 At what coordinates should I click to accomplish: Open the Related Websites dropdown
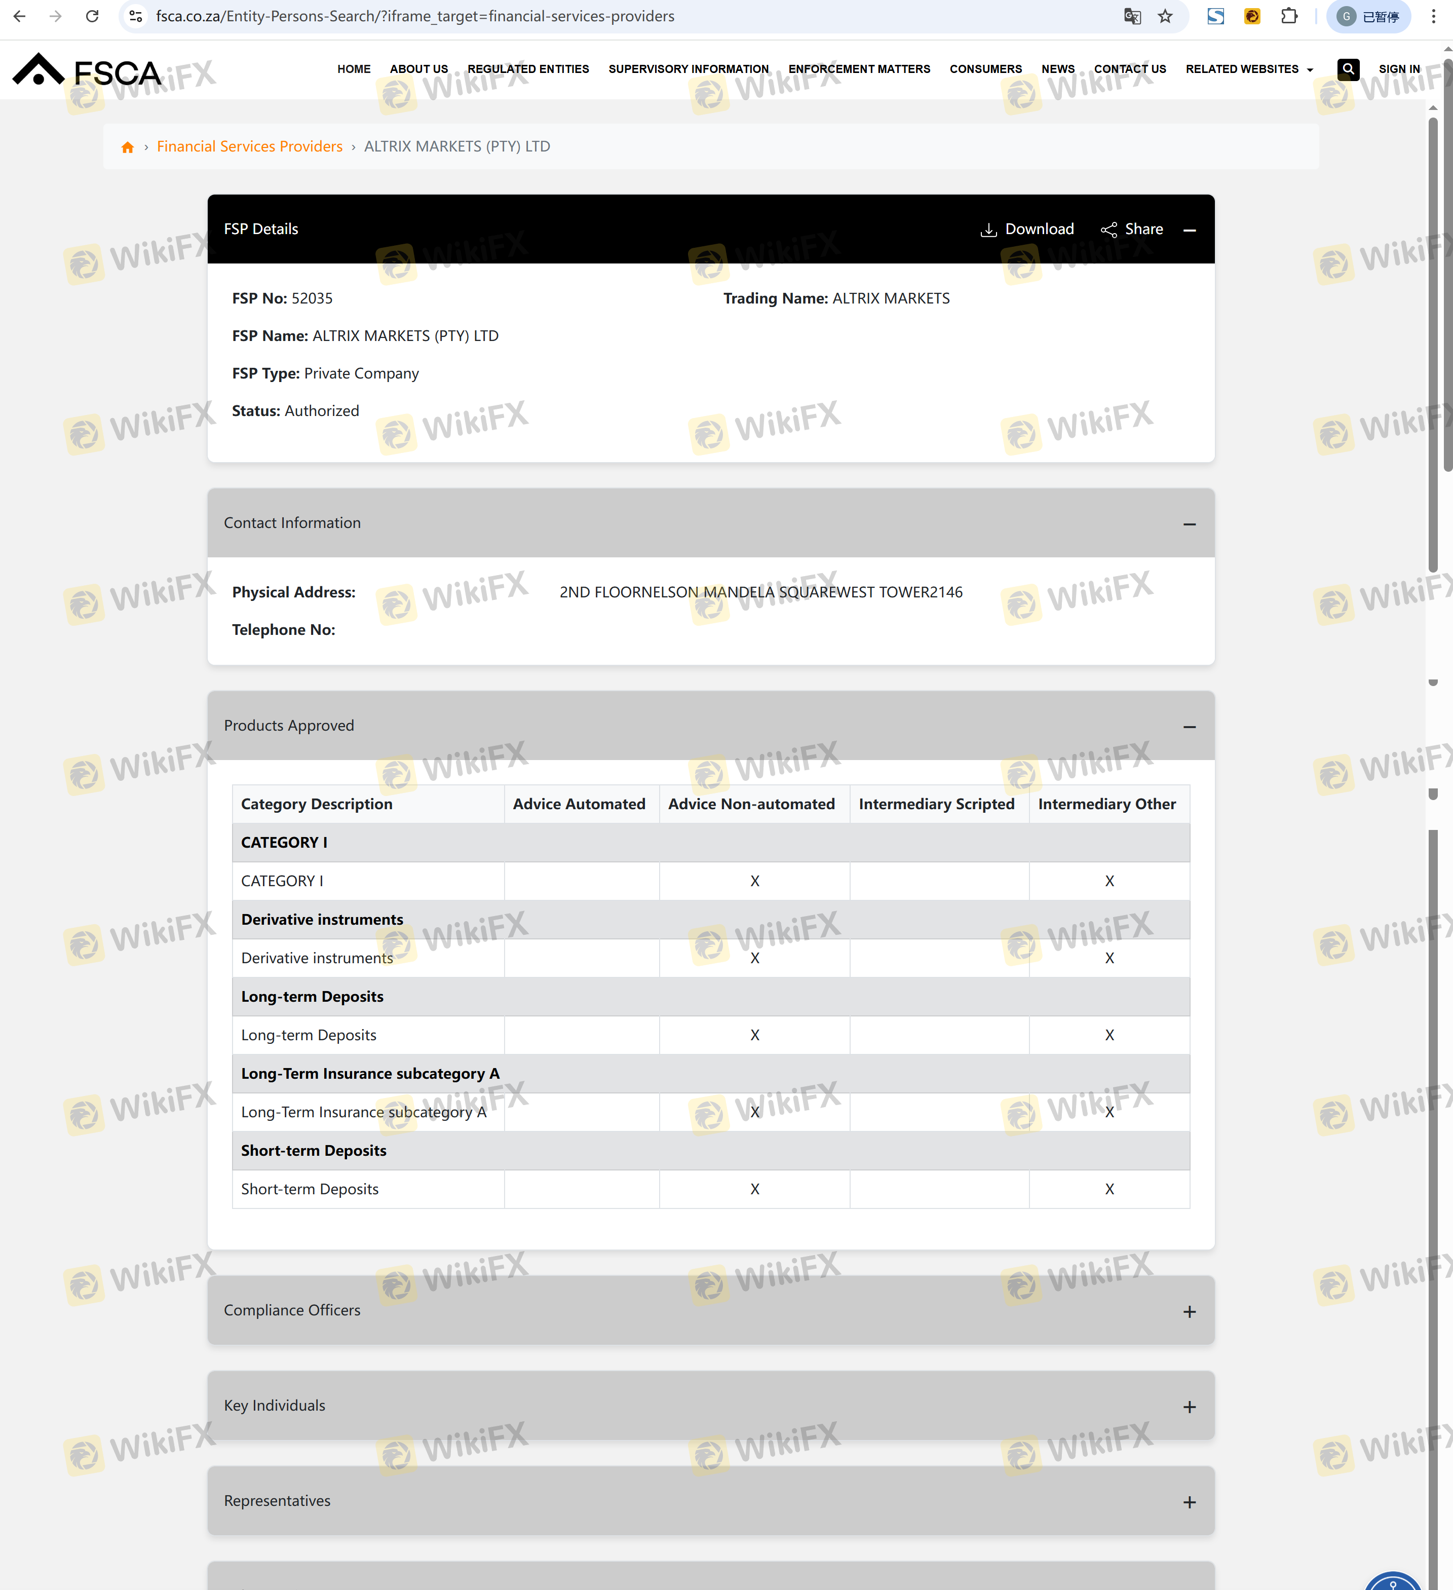tap(1249, 69)
